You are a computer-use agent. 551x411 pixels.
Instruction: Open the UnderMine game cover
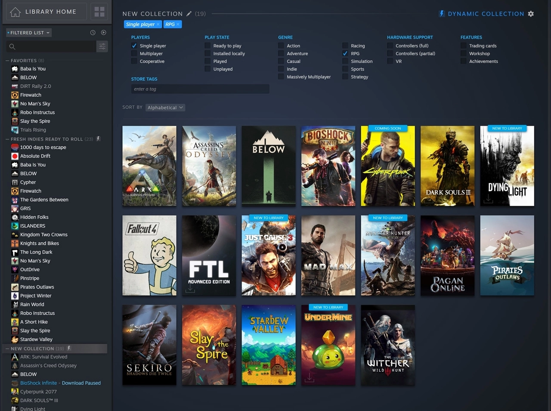[x=328, y=345]
